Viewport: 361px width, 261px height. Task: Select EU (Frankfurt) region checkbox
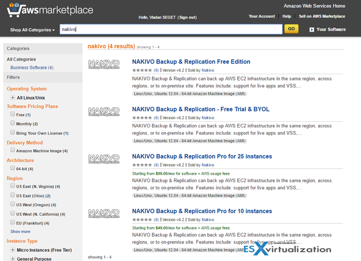(13, 222)
